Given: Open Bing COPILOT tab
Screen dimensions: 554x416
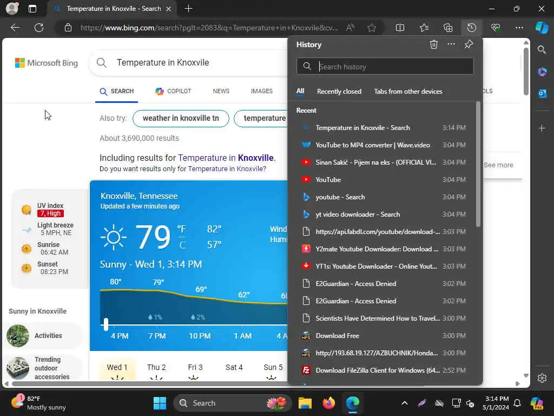Looking at the screenshot, I should click(x=173, y=91).
